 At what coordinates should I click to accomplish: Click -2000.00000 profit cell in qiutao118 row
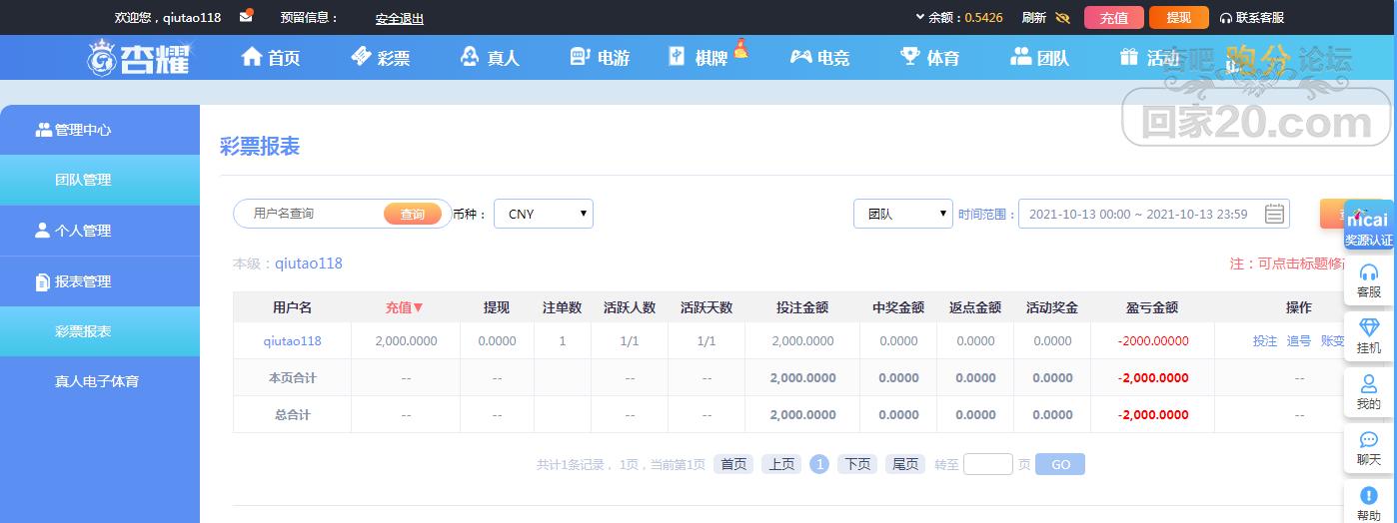(x=1153, y=340)
